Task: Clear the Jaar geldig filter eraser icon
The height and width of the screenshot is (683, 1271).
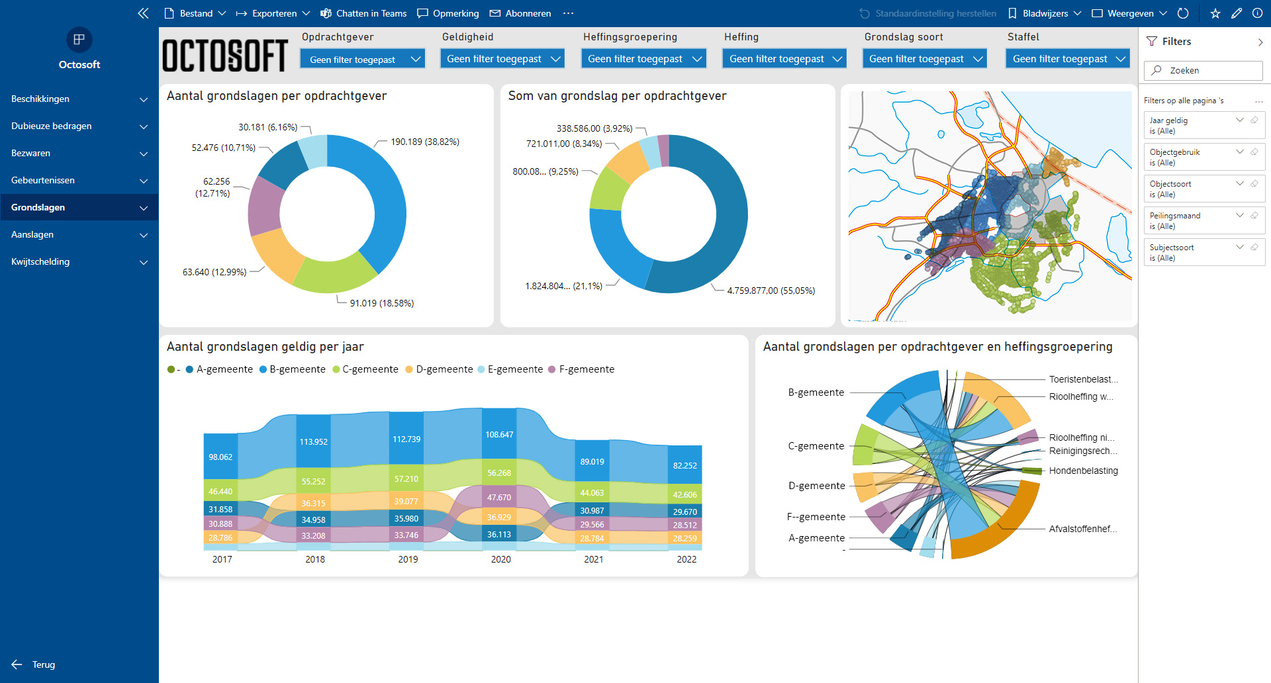Action: (x=1254, y=120)
